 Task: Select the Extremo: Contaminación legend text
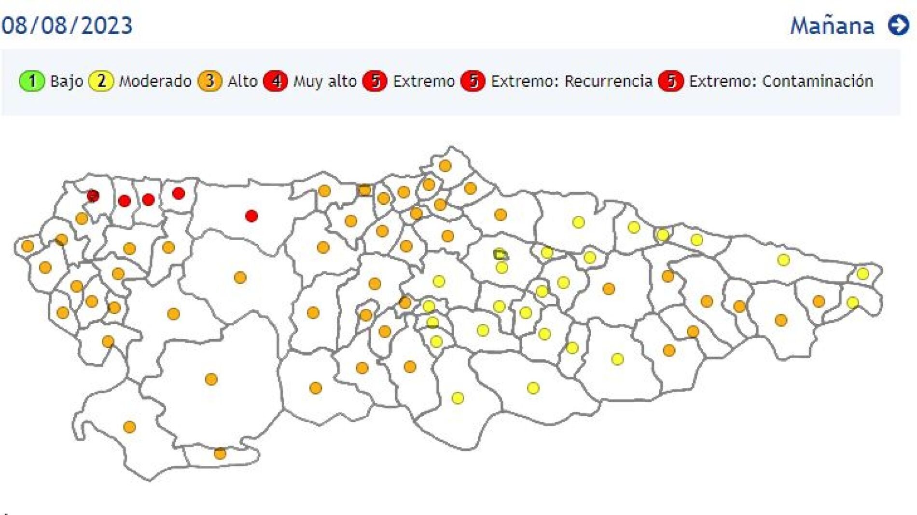click(x=781, y=81)
